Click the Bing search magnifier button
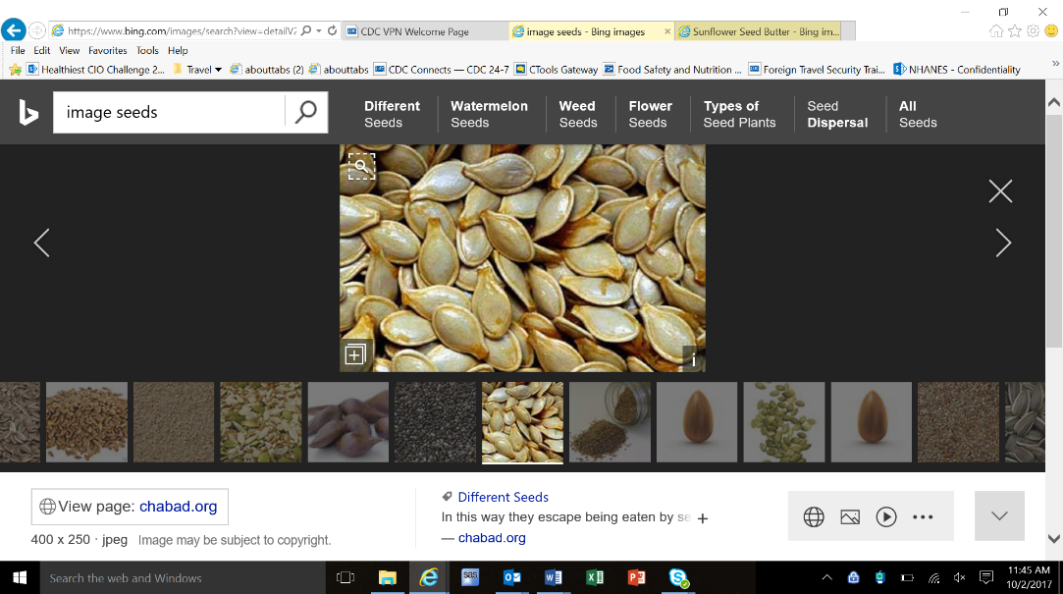 click(x=306, y=112)
